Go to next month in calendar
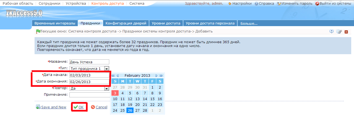This screenshot has width=354, height=132. pyautogui.click(x=157, y=76)
